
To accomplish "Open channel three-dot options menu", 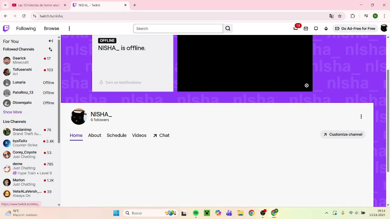I will (x=361, y=116).
